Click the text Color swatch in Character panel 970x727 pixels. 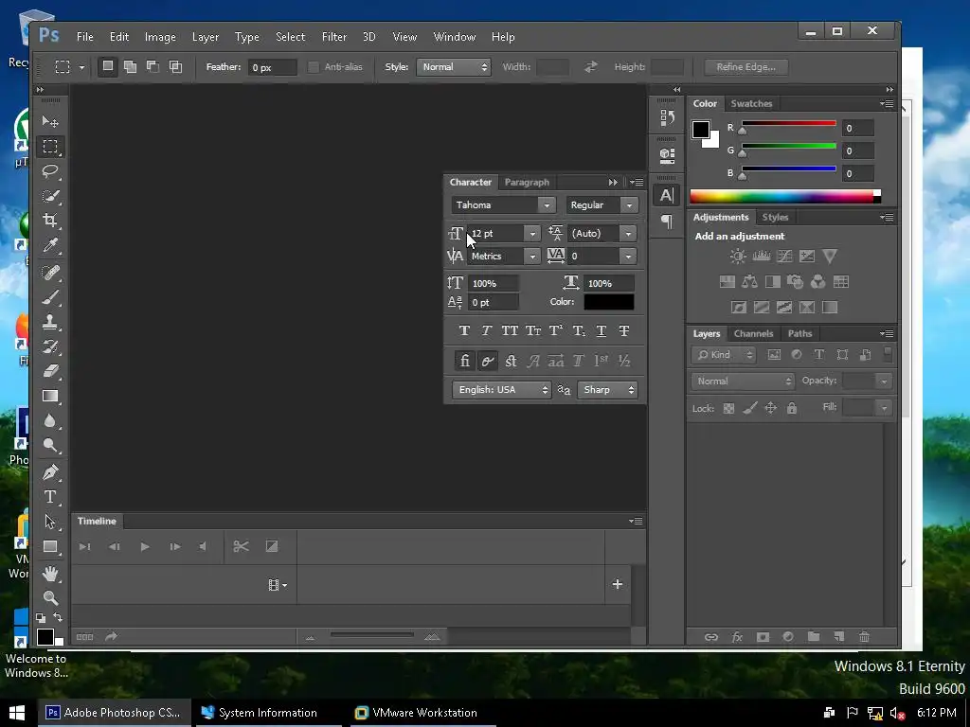[x=609, y=302]
